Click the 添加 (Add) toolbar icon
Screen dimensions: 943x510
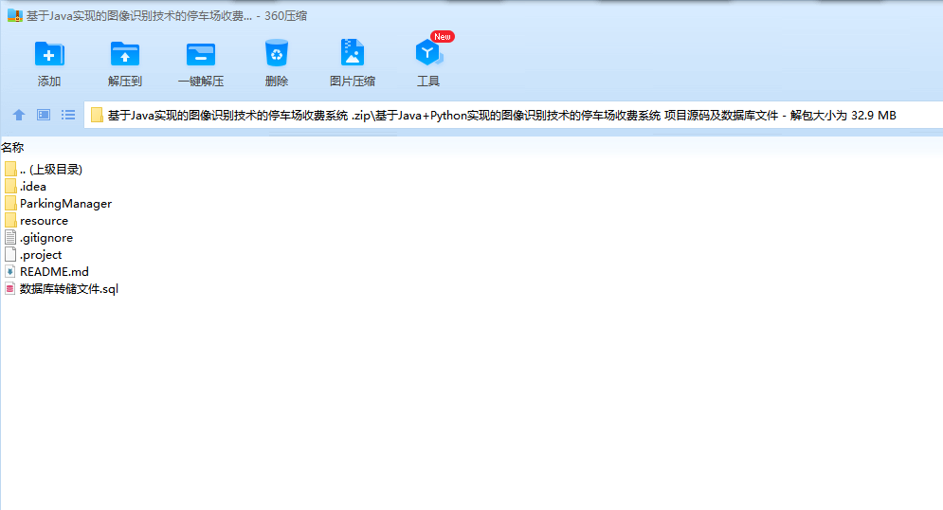tap(49, 54)
